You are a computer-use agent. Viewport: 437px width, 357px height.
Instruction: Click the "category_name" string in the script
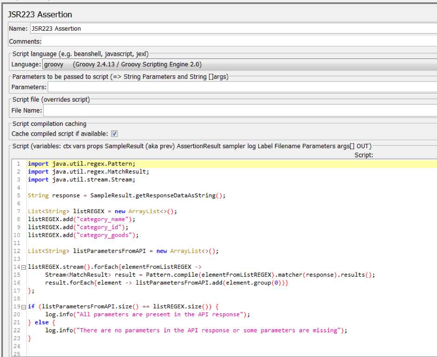[102, 219]
